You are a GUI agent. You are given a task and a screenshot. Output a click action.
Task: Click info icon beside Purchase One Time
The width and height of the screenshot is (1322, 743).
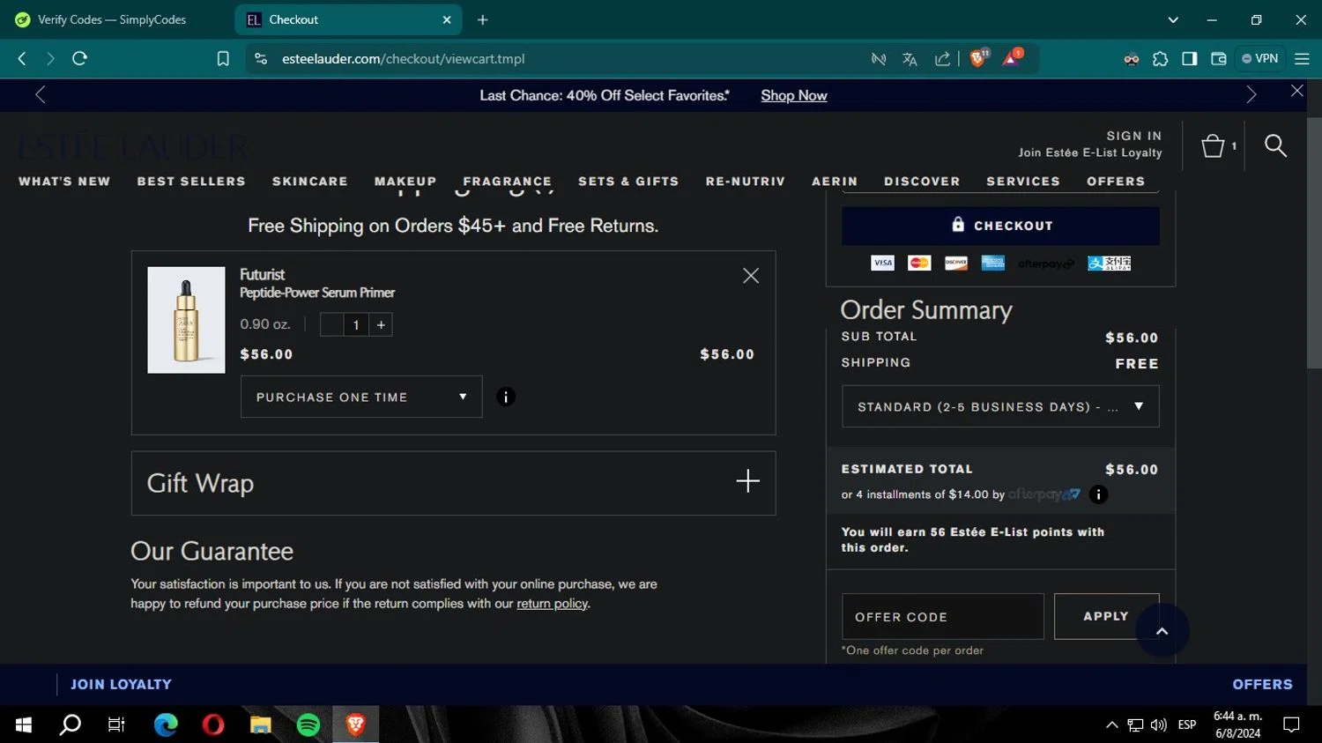(x=506, y=397)
